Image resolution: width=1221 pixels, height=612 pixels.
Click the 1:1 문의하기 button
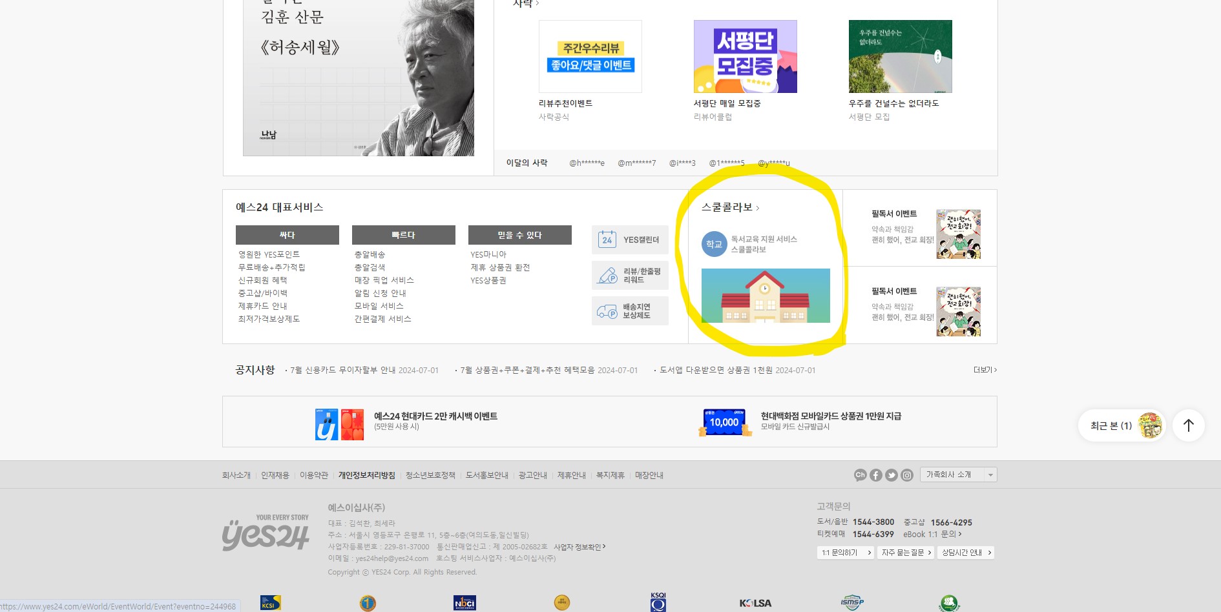click(846, 553)
